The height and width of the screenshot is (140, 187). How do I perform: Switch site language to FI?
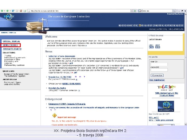point(179,25)
